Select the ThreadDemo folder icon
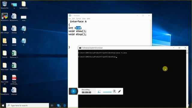This screenshot has width=192, height=108. pos(5,91)
